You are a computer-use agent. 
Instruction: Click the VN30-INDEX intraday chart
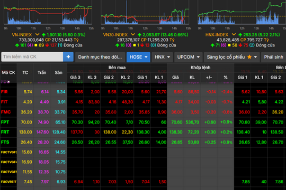point(145,13)
